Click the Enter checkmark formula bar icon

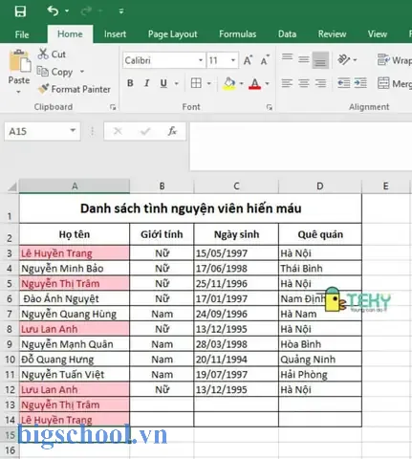(145, 131)
